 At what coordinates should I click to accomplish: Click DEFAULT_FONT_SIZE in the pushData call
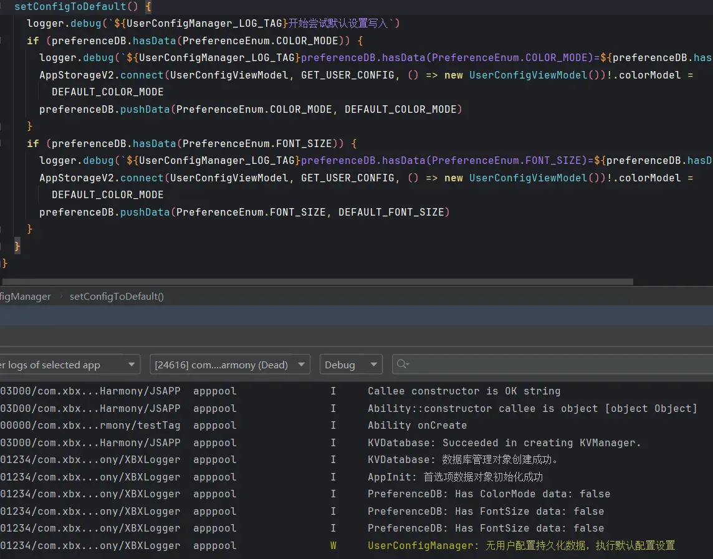(x=391, y=212)
